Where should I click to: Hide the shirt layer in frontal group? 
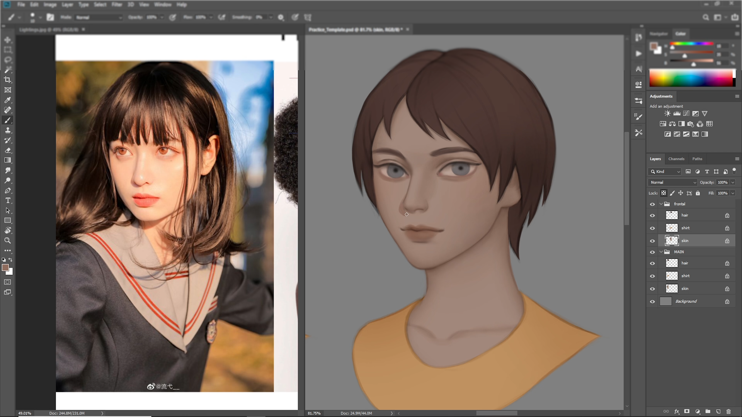tap(652, 228)
